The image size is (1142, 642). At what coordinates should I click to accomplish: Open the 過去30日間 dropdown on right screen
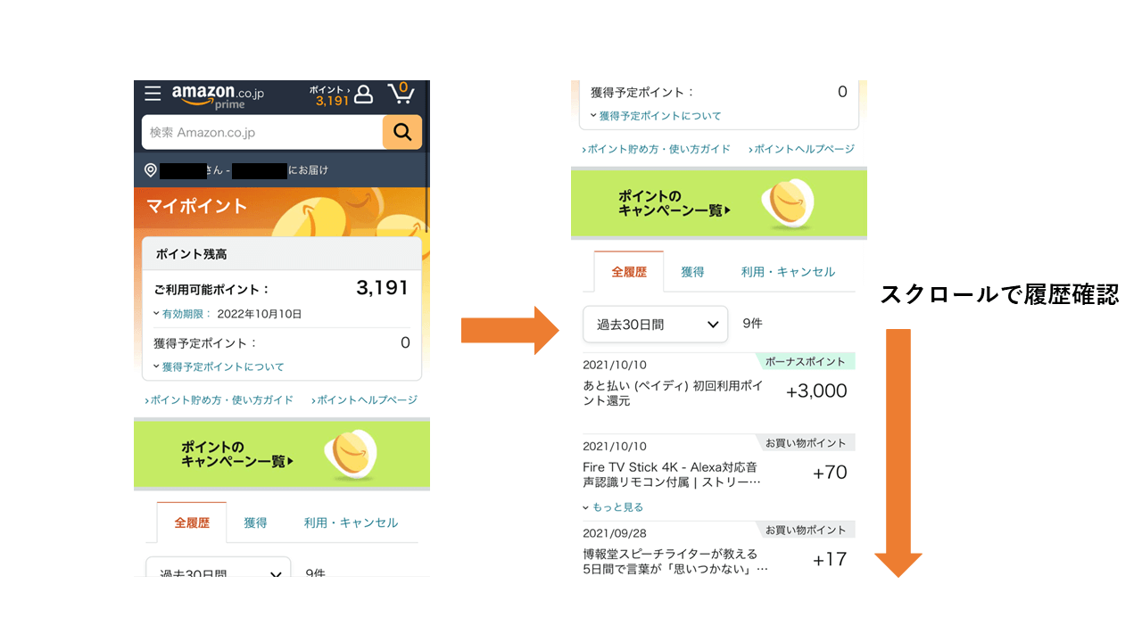click(656, 325)
